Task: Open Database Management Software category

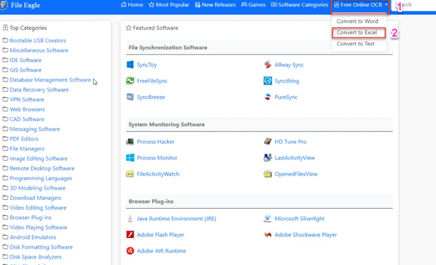Action: pyautogui.click(x=50, y=80)
